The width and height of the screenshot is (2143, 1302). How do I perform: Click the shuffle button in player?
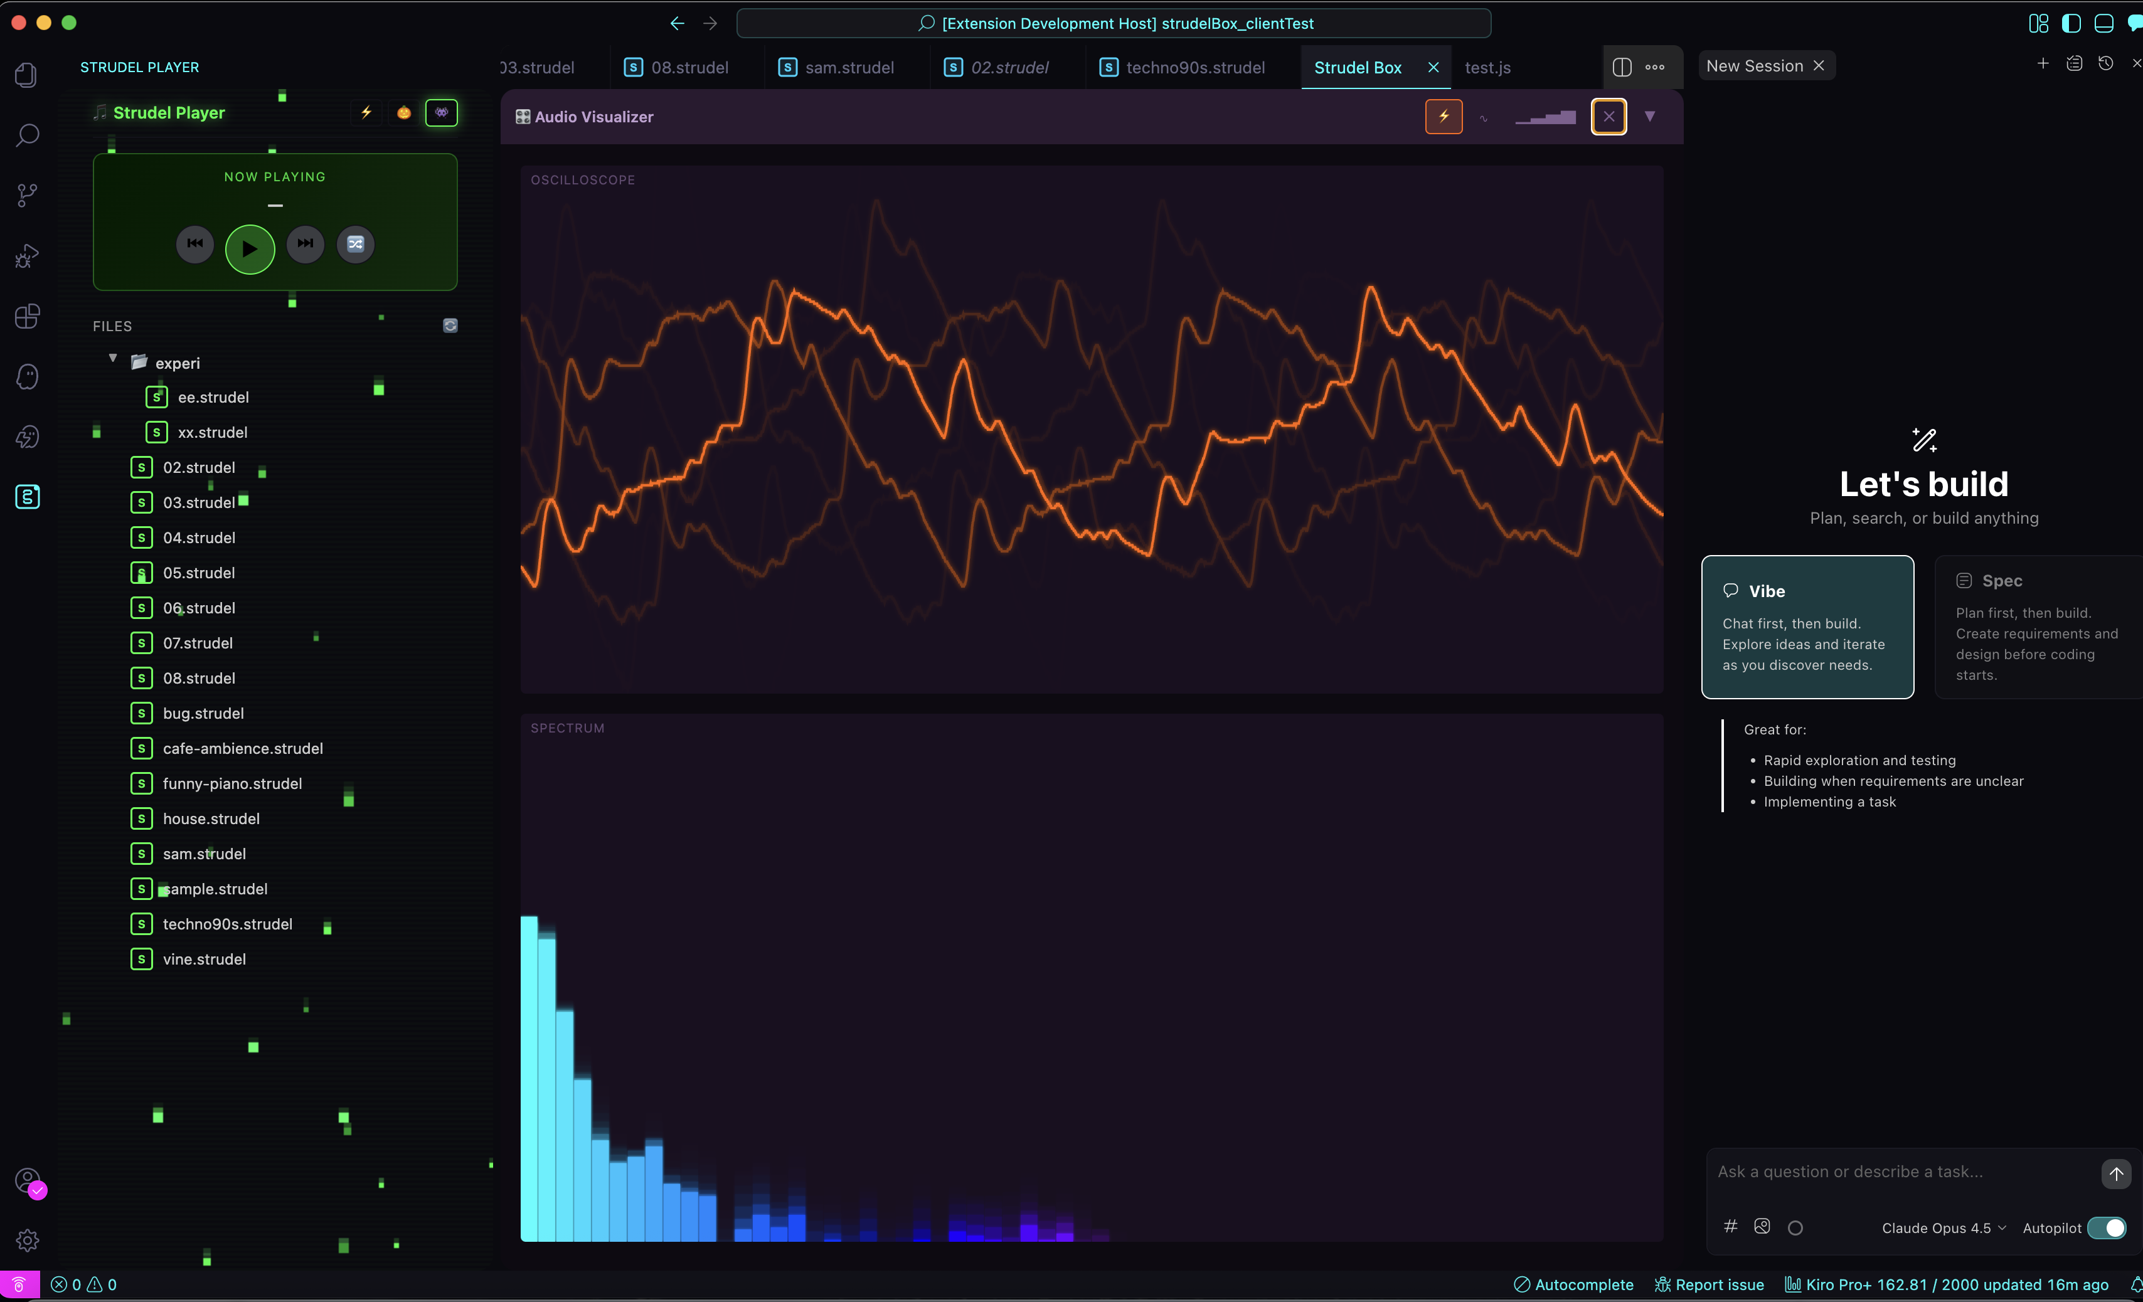[x=355, y=245]
